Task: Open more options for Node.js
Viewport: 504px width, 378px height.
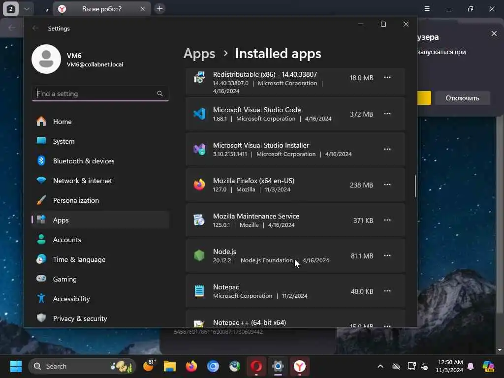Action: point(387,255)
